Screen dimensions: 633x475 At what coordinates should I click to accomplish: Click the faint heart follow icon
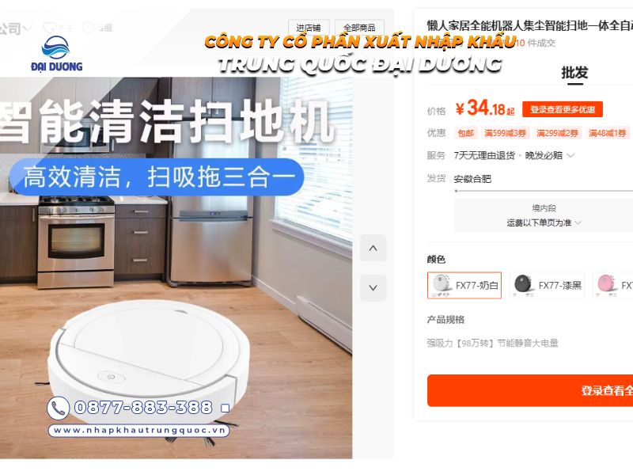point(49,28)
